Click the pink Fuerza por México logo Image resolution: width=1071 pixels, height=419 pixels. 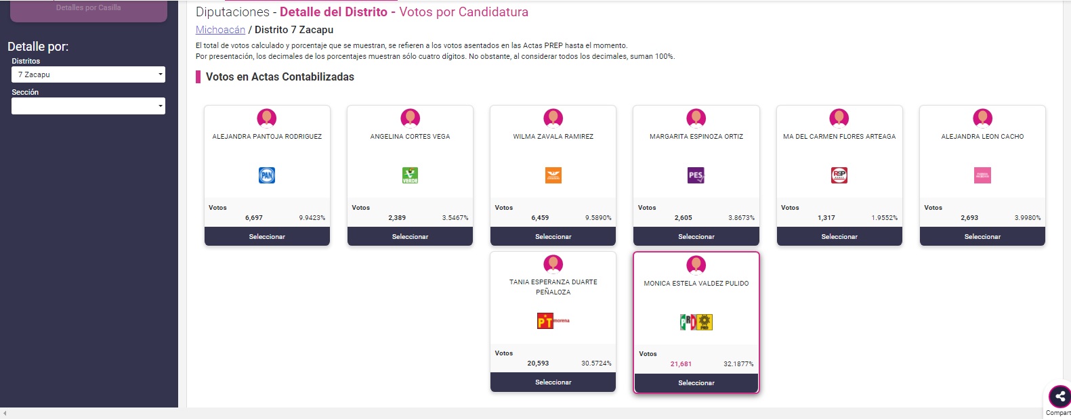coord(982,175)
